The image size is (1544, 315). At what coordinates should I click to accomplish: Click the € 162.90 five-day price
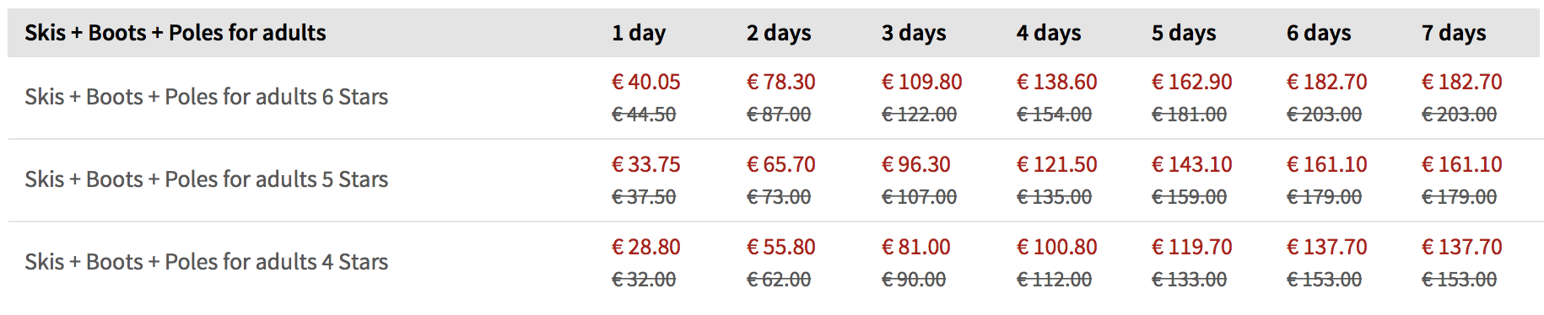1192,82
